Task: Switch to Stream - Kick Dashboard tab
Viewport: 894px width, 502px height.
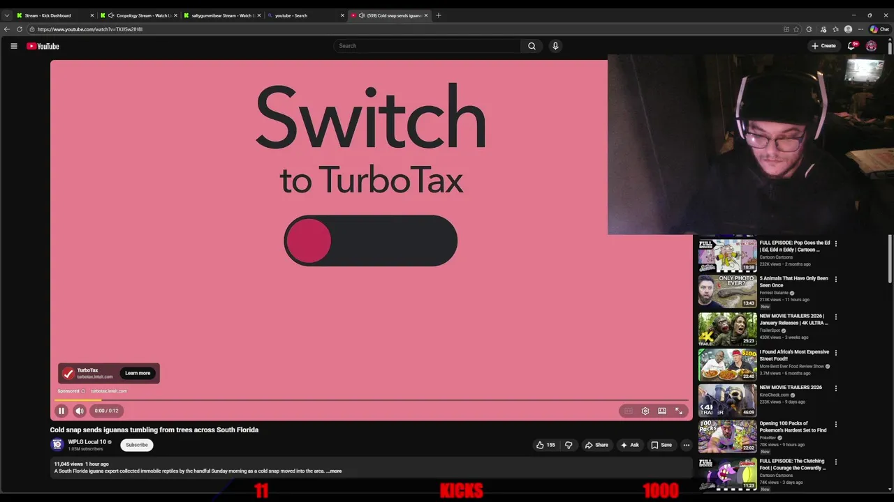Action: pos(54,15)
